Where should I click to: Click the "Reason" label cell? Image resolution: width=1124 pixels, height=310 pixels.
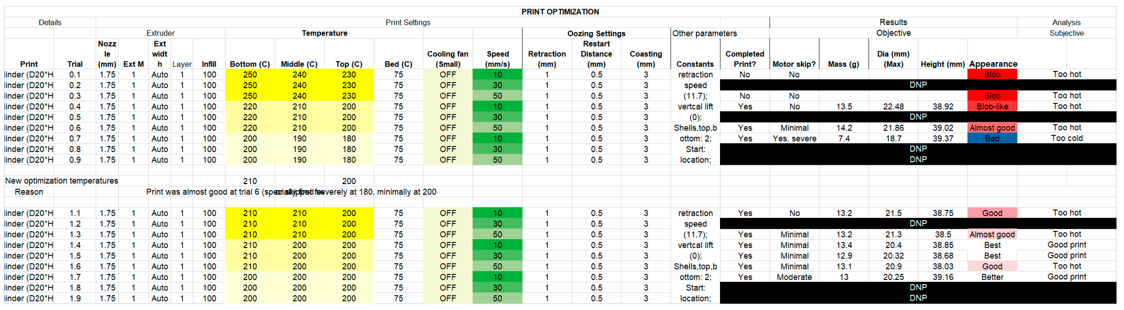pos(29,192)
